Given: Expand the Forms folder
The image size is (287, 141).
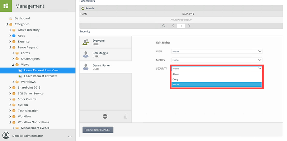Looking at the screenshot, I should coord(13,53).
